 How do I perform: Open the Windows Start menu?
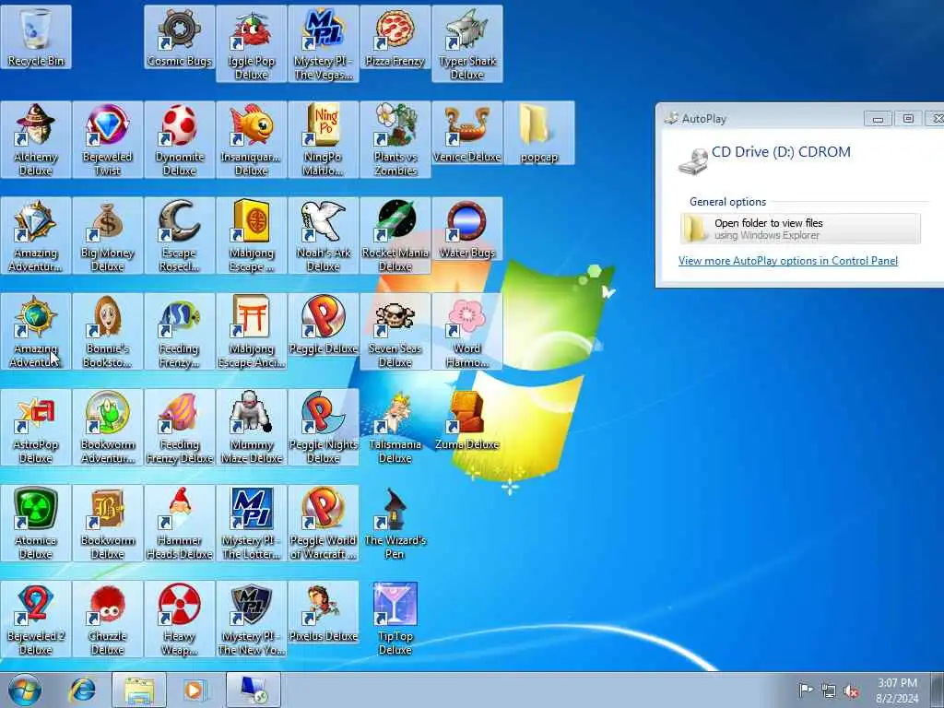pos(25,690)
